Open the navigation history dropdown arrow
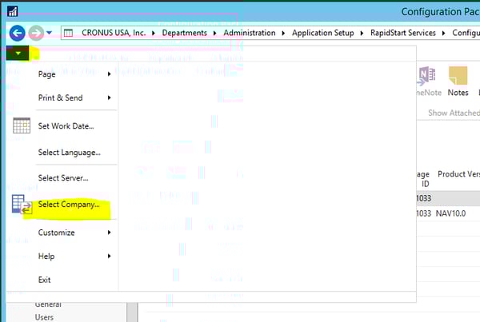The height and width of the screenshot is (322, 480). [x=50, y=33]
